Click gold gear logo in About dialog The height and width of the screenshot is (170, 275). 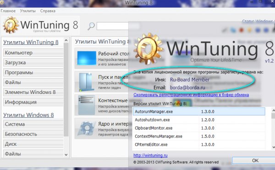click(x=148, y=49)
